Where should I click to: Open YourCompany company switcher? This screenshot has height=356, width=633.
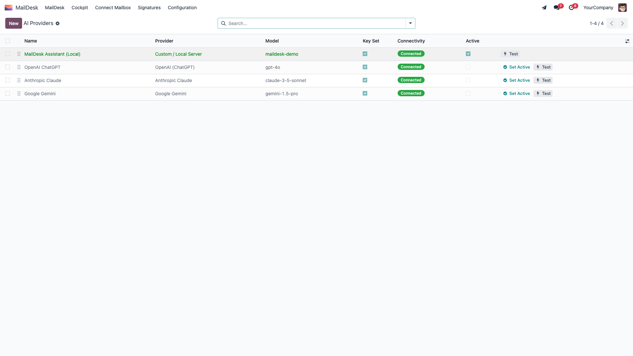[598, 8]
